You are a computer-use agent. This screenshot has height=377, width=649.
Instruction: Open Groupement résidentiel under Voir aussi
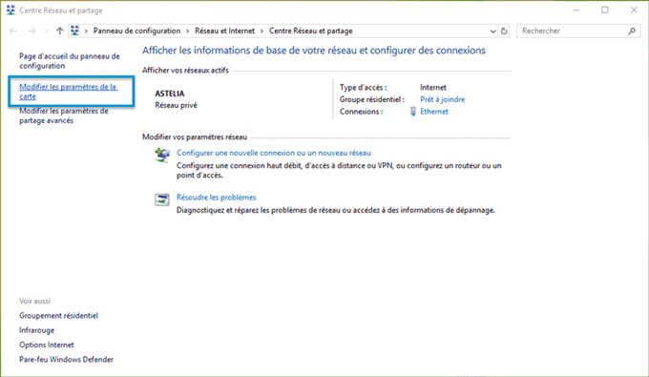click(x=59, y=316)
